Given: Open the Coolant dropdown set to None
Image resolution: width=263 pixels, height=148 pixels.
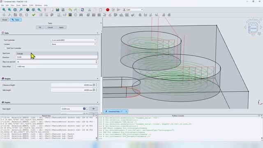Looking at the screenshot, I should (x=74, y=44).
